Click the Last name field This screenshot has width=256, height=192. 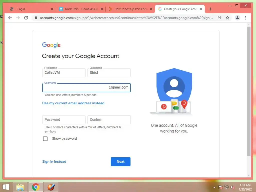point(109,73)
